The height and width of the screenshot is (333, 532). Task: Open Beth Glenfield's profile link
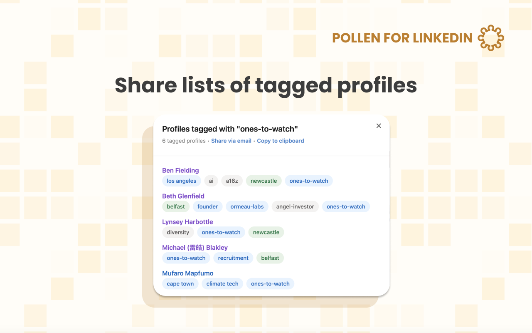[183, 196]
